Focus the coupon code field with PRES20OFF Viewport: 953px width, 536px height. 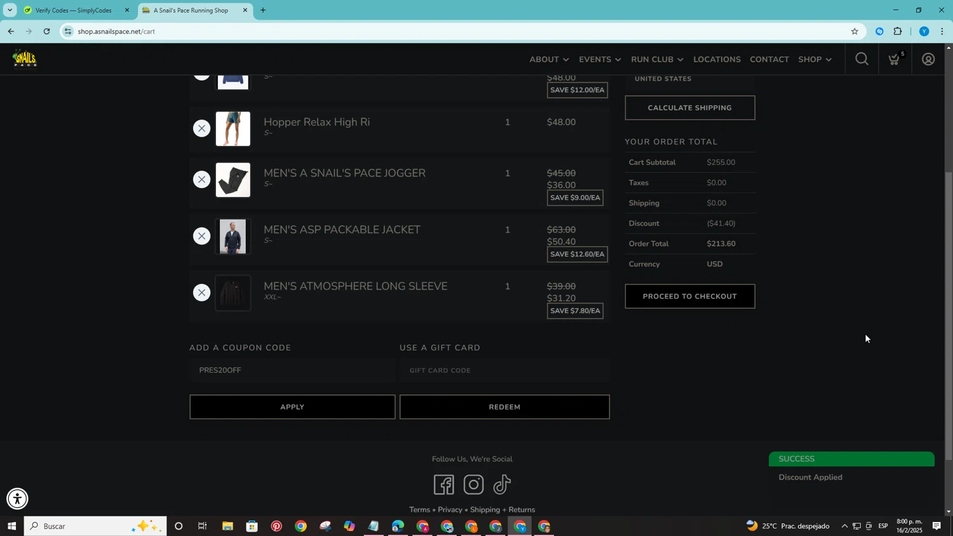[292, 370]
